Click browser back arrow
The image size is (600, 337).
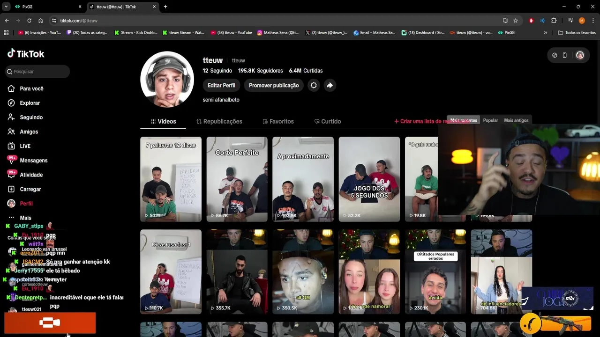tap(7, 21)
